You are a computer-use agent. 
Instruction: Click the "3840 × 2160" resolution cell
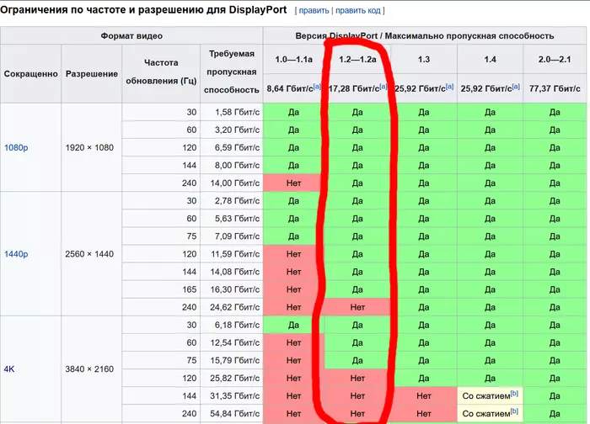[x=92, y=369]
